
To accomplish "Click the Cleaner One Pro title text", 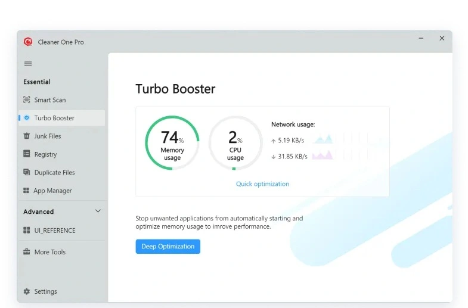I will [x=61, y=42].
